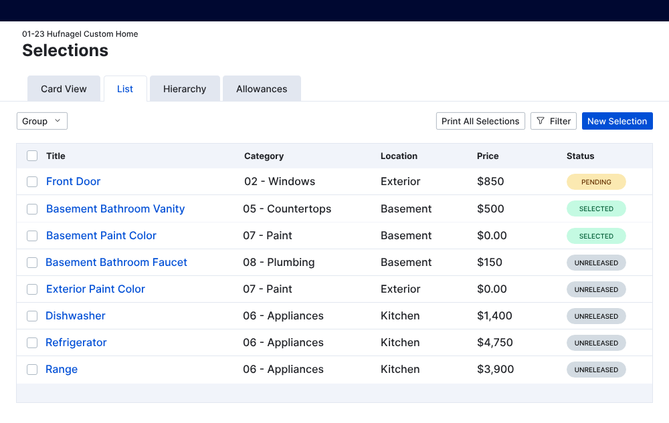Click the Location column header
The width and height of the screenshot is (669, 423).
[399, 156]
